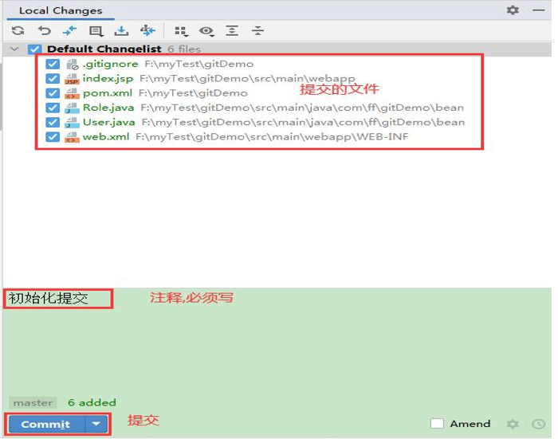Uncheck the Role.java checkbox

pyautogui.click(x=53, y=108)
